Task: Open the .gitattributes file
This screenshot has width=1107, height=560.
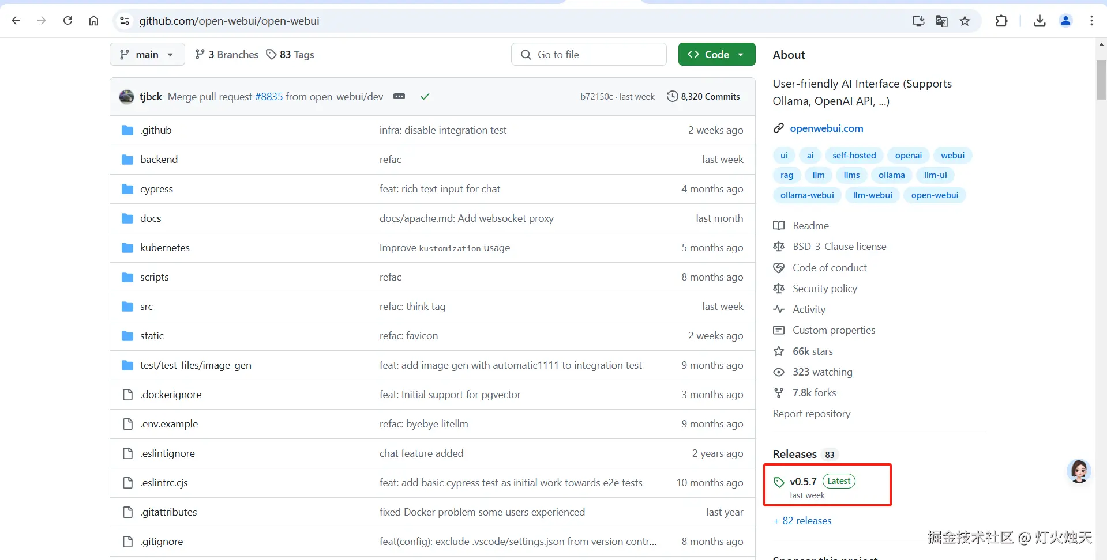Action: 168,512
